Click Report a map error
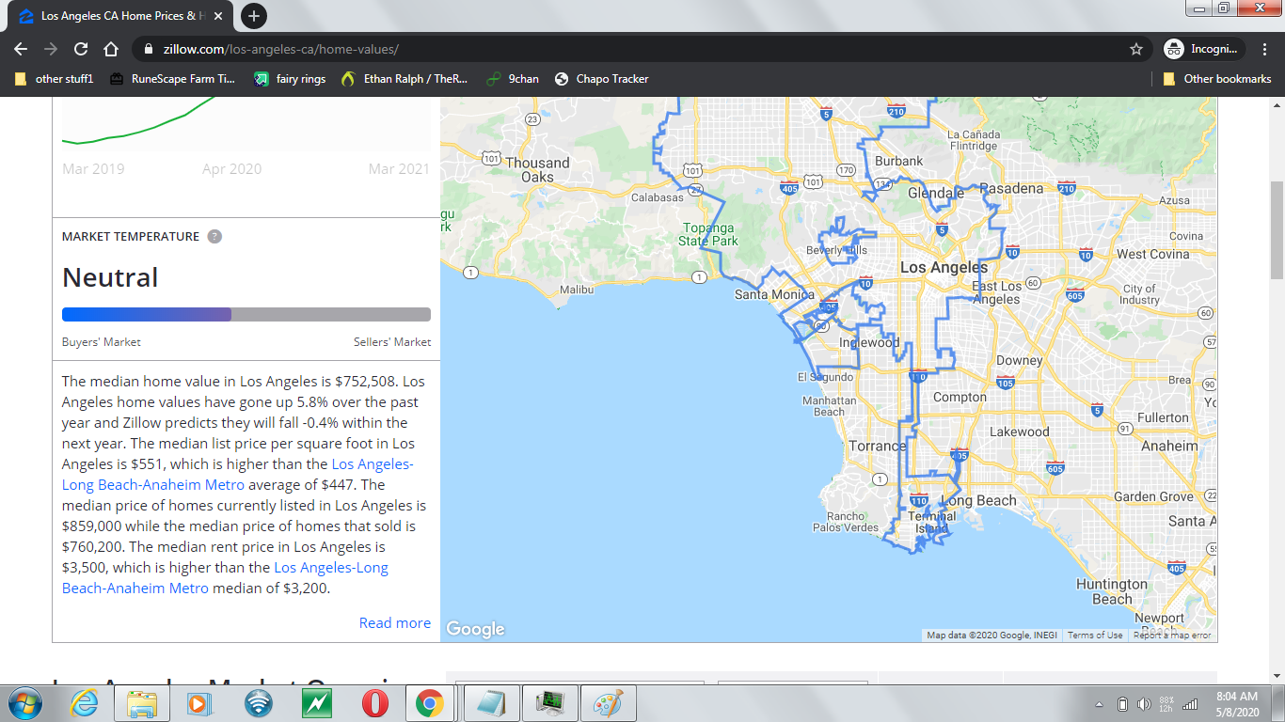This screenshot has height=722, width=1285. 1172,636
